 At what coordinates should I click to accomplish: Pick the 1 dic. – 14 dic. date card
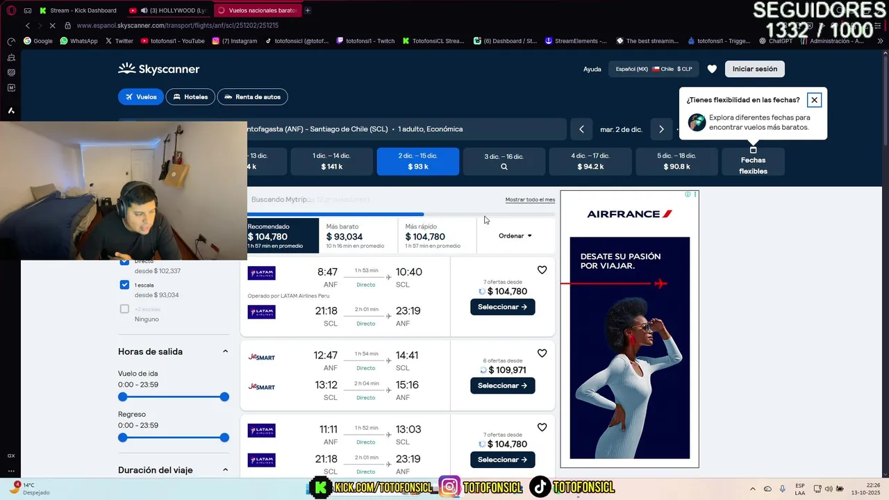point(331,161)
